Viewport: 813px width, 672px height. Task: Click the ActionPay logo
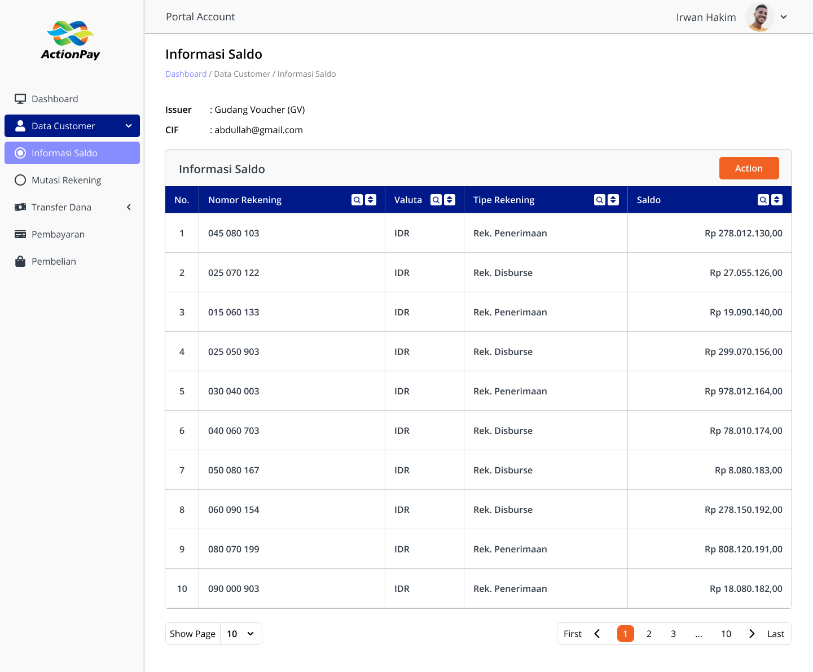(x=71, y=39)
